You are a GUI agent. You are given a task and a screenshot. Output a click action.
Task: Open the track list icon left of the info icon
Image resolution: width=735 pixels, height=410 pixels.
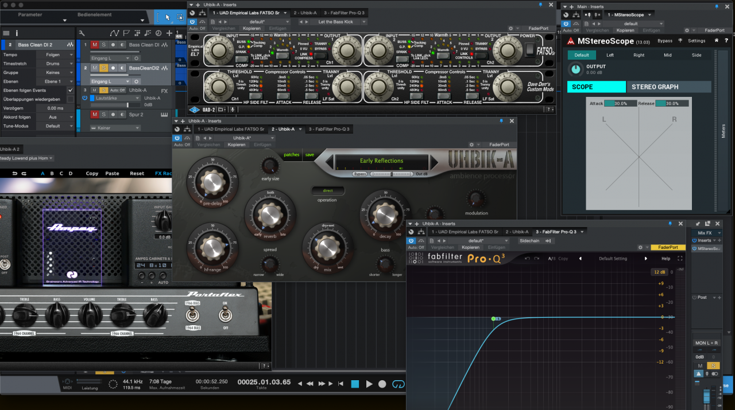[7, 33]
